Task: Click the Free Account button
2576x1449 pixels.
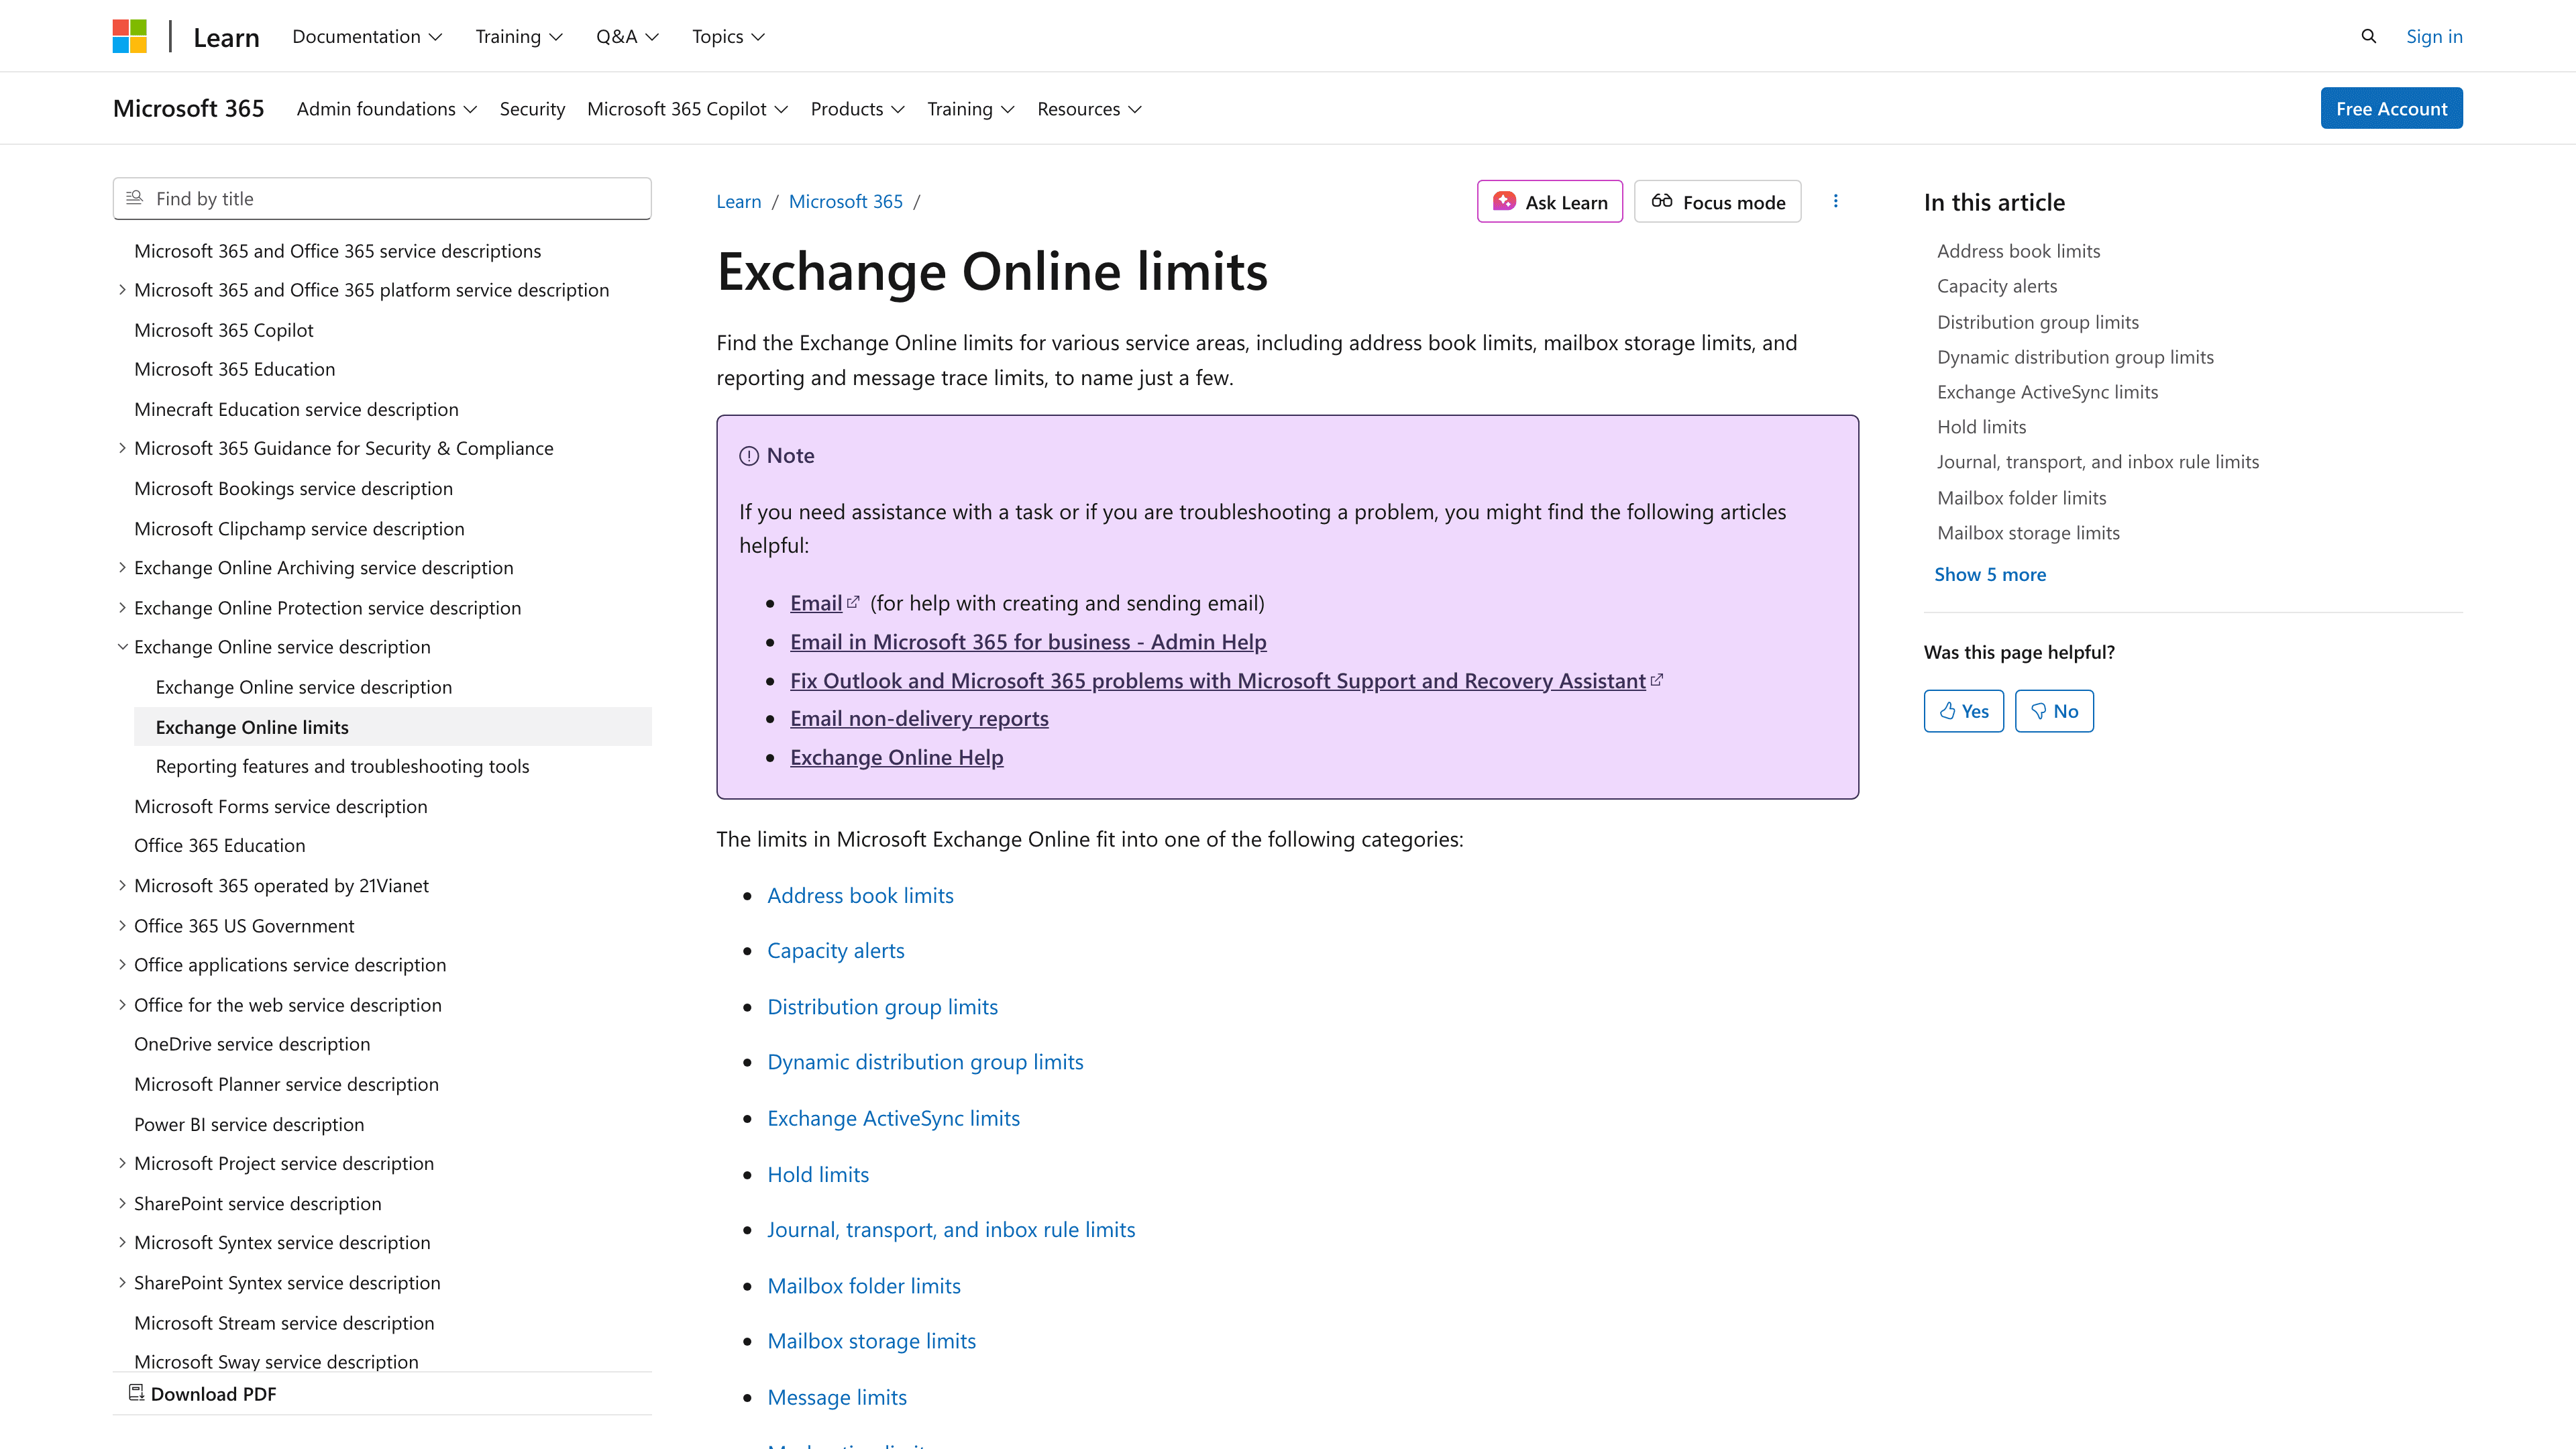Action: pos(2391,108)
